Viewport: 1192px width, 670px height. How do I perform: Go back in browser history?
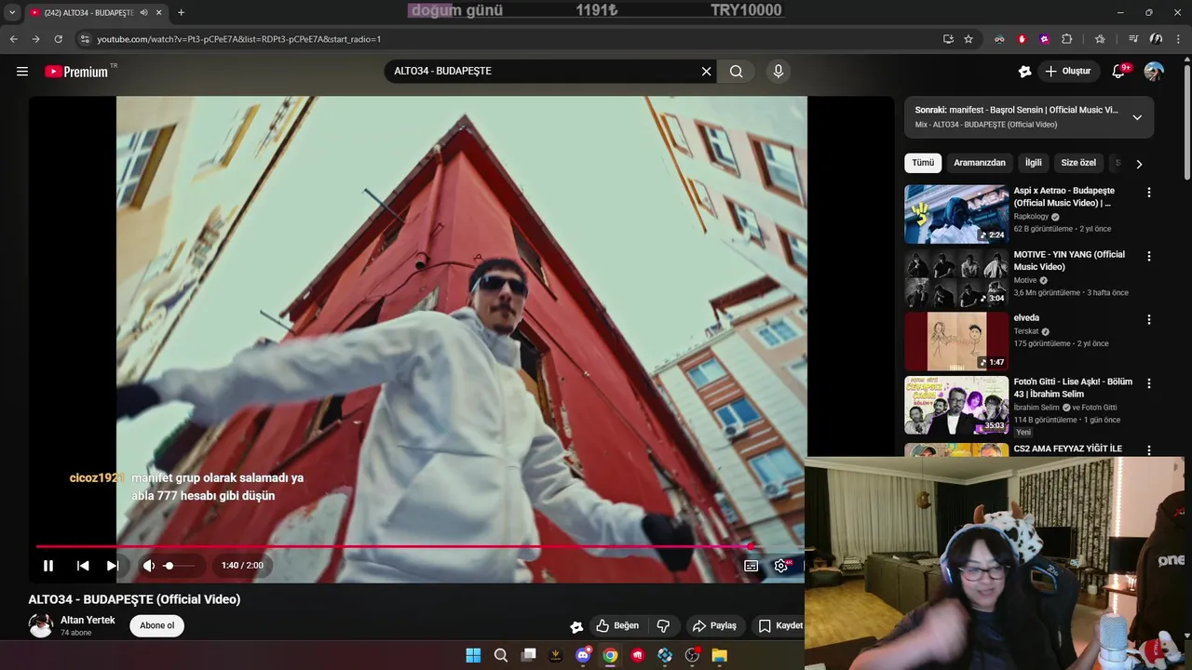coord(13,39)
